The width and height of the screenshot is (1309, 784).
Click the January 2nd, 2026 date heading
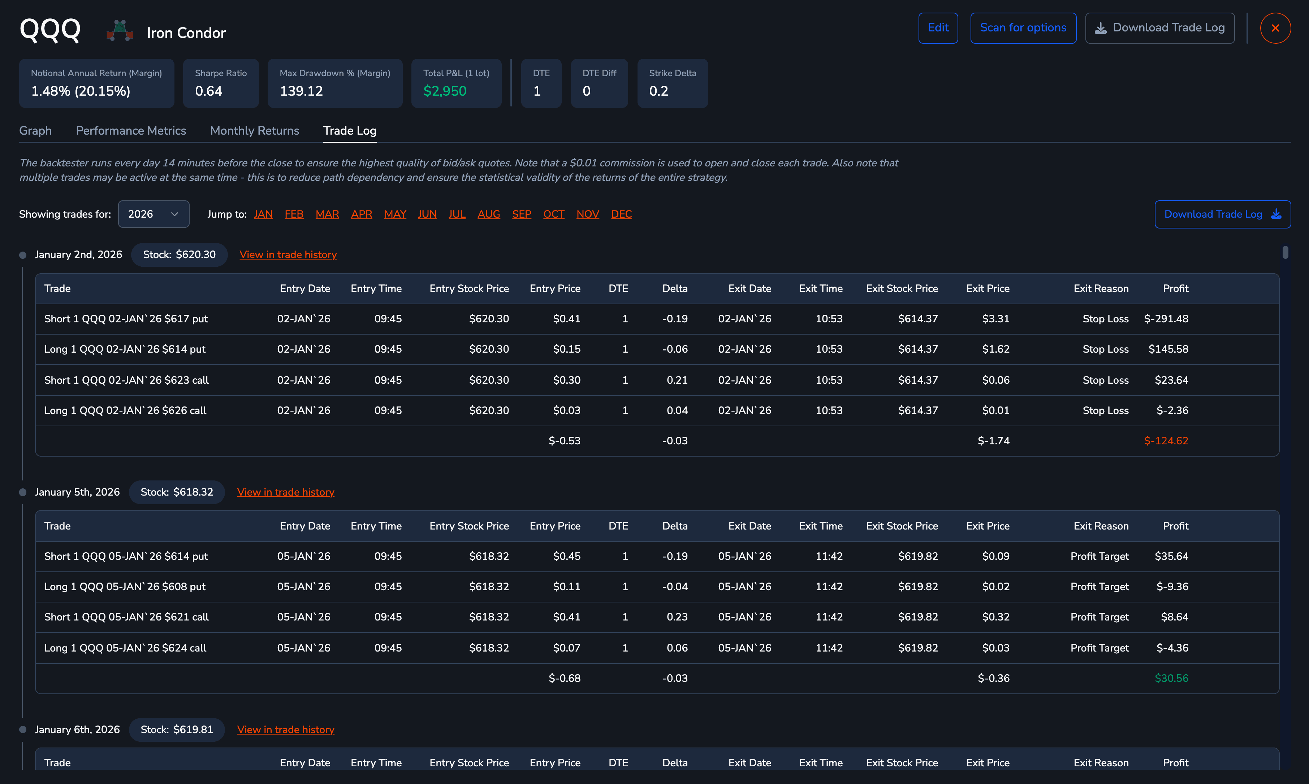pyautogui.click(x=78, y=254)
